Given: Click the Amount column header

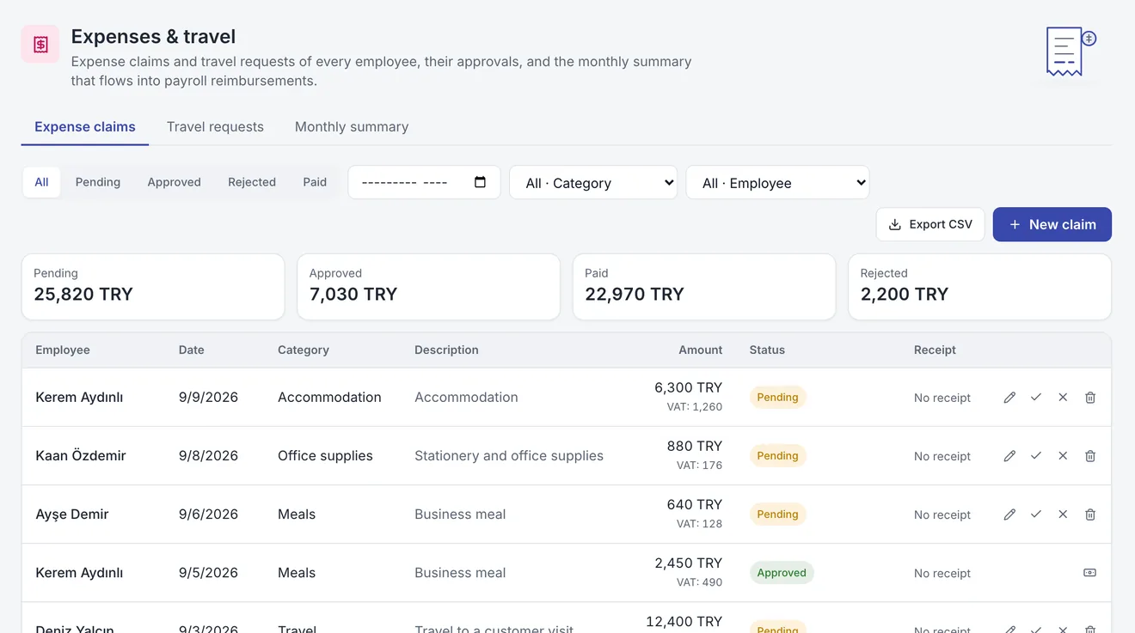Looking at the screenshot, I should [700, 350].
